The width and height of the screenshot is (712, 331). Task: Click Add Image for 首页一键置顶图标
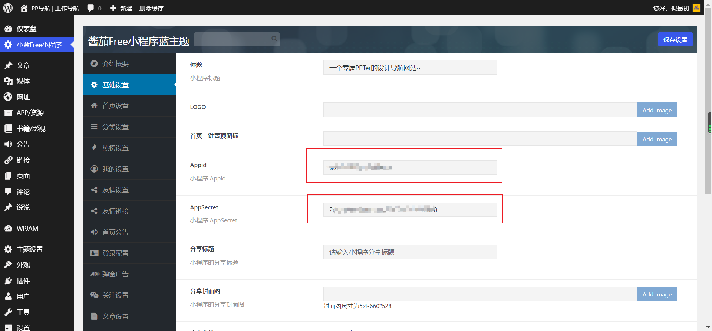pos(657,139)
